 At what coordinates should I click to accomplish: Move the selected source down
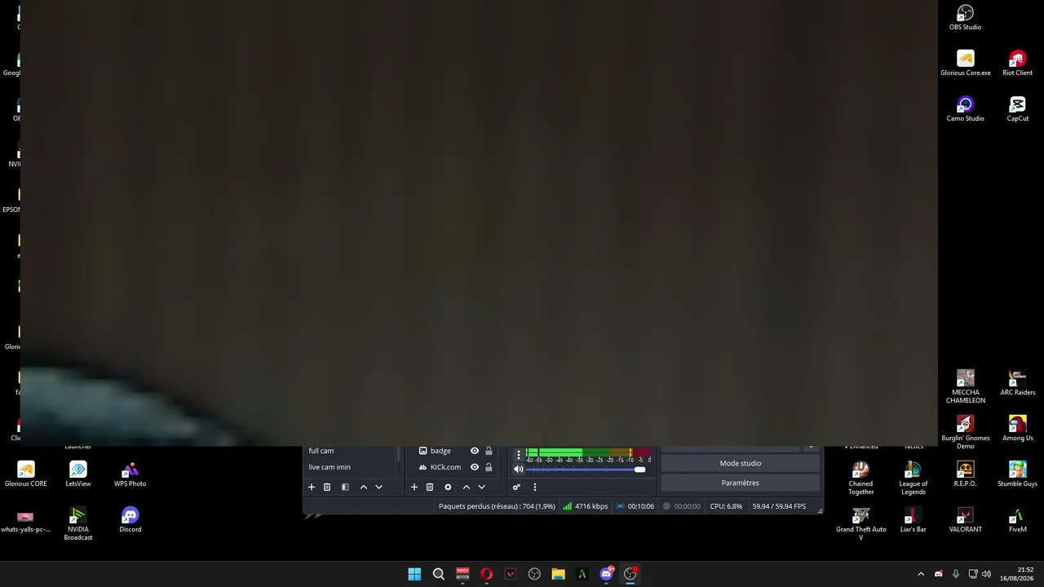coord(481,487)
